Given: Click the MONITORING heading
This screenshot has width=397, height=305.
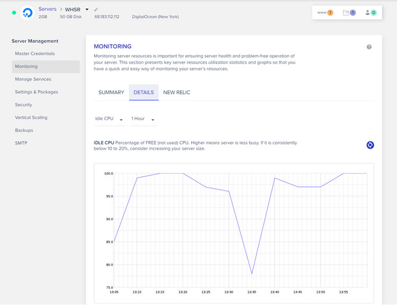Looking at the screenshot, I should tap(112, 47).
